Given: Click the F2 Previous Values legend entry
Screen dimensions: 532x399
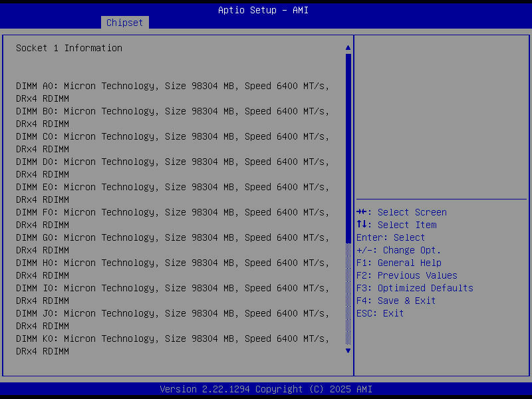Looking at the screenshot, I should coord(408,275).
